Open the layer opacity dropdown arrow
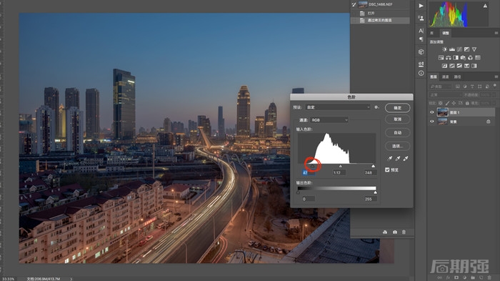Image resolution: width=500 pixels, height=281 pixels. coord(494,95)
